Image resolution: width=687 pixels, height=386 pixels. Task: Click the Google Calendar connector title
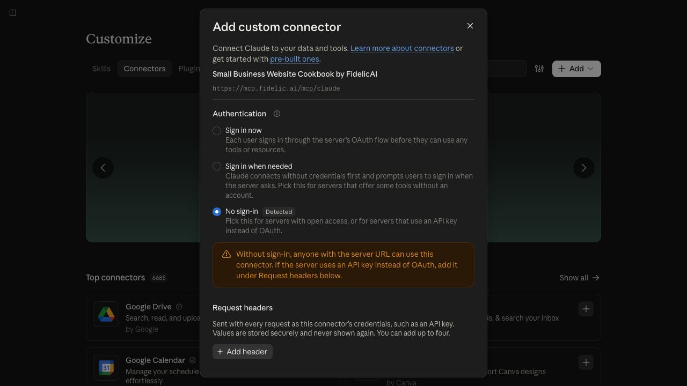[x=155, y=360]
